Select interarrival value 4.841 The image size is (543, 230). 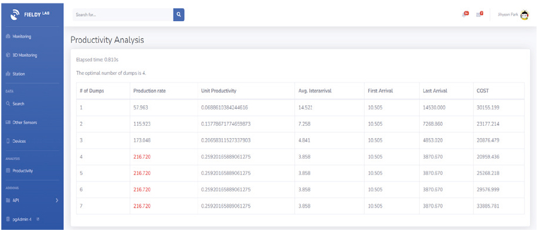pos(304,140)
